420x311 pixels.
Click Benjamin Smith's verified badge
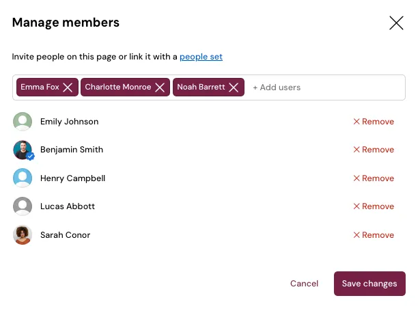point(30,156)
